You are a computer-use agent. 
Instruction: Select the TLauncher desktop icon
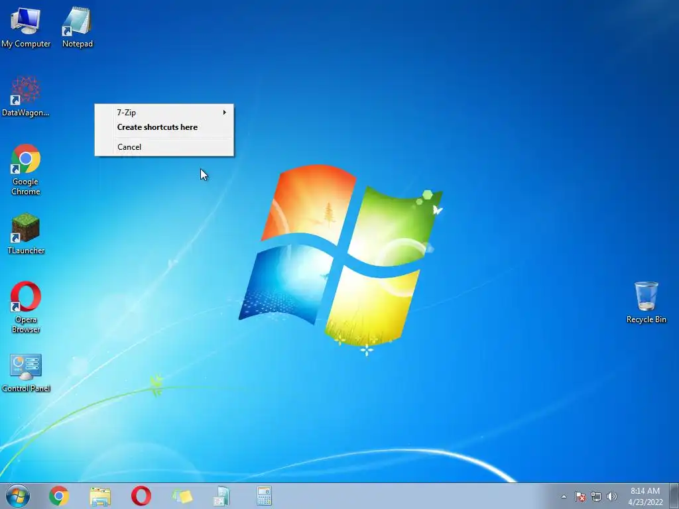pos(26,234)
